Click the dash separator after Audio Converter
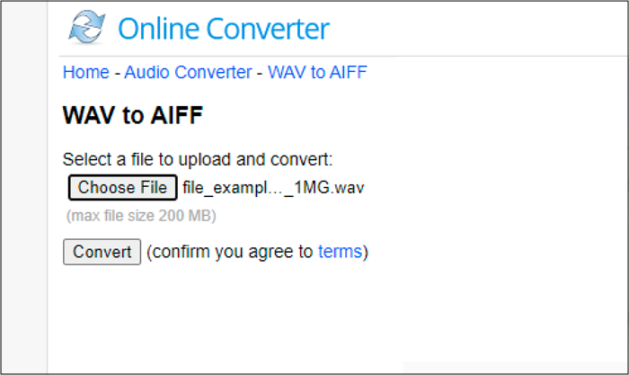The height and width of the screenshot is (375, 629). point(260,73)
